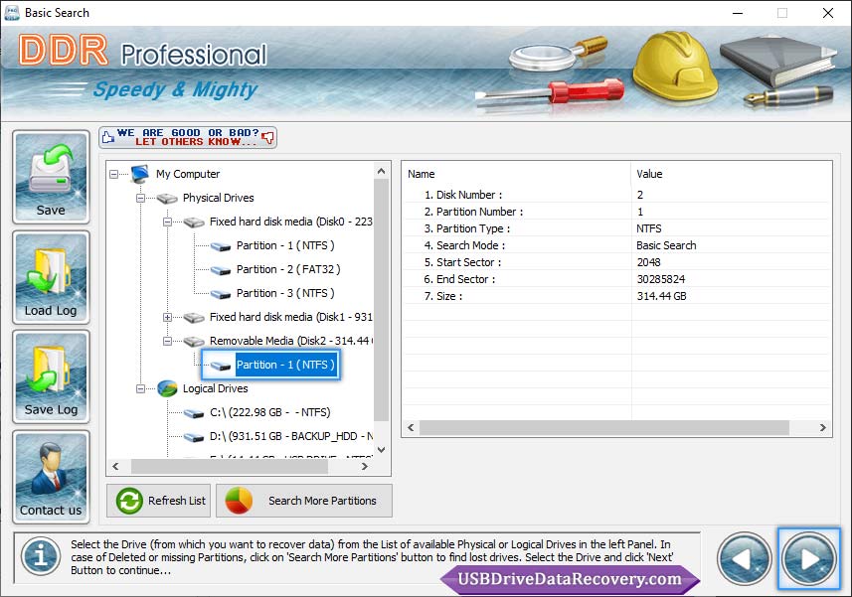Image resolution: width=852 pixels, height=597 pixels.
Task: Click the My Computer monitor icon
Action: 140,174
